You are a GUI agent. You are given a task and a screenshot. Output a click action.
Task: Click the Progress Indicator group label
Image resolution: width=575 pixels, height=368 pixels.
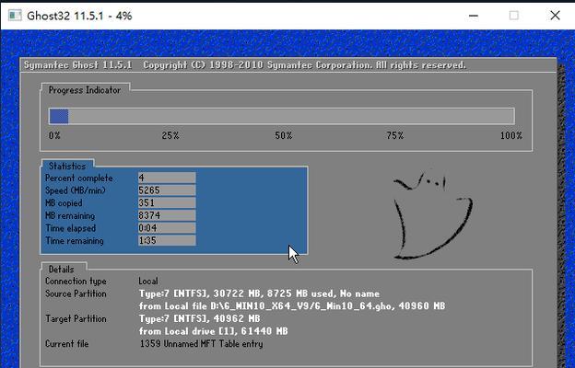coord(85,90)
